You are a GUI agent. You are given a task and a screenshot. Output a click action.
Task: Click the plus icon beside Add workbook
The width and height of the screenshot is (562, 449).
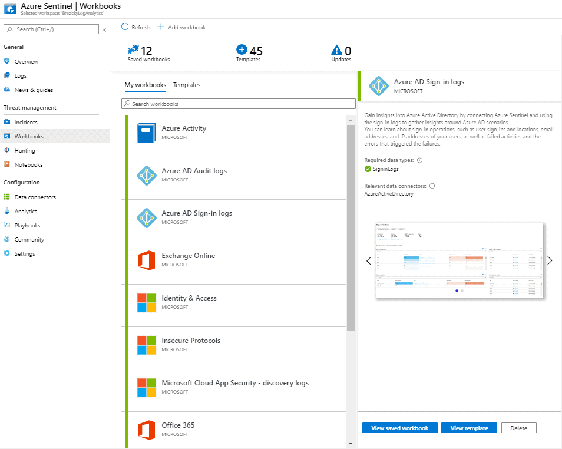161,27
